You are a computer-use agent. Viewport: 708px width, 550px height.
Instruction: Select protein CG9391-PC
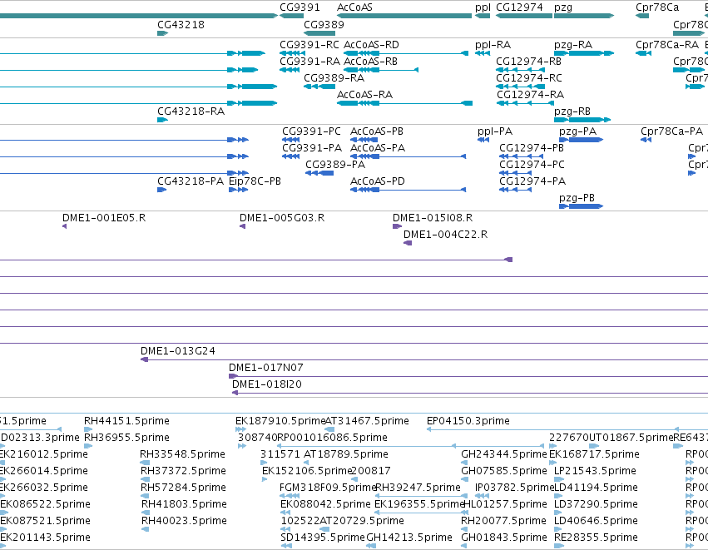291,140
